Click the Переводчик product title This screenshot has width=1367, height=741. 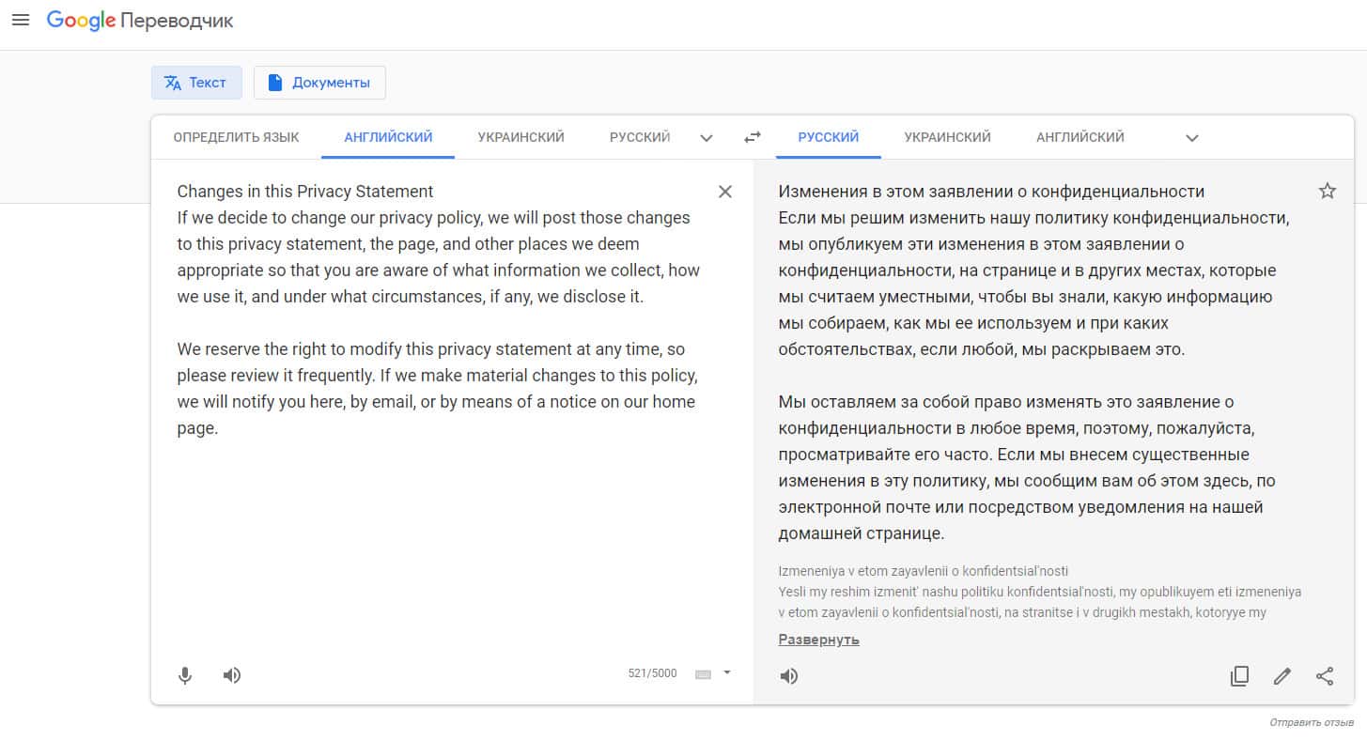177,21
